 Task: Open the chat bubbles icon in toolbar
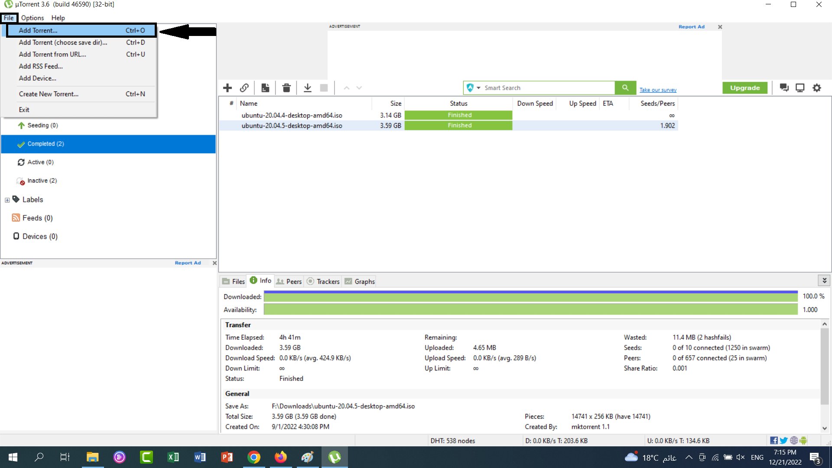(784, 88)
